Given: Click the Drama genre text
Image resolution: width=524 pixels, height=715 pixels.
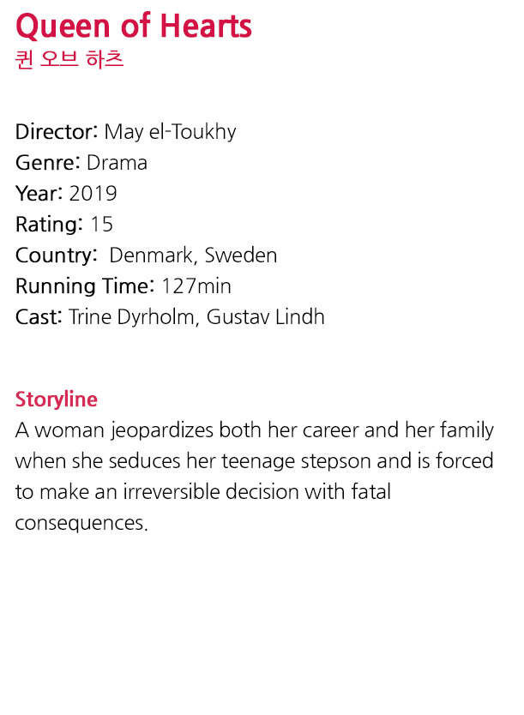Looking at the screenshot, I should (x=117, y=163).
